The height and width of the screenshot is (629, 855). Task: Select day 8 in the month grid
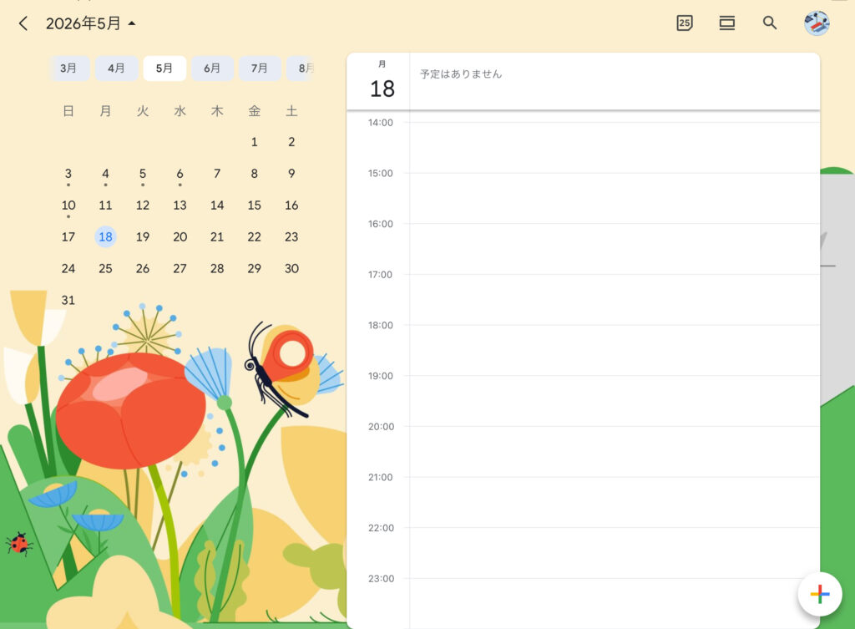254,174
